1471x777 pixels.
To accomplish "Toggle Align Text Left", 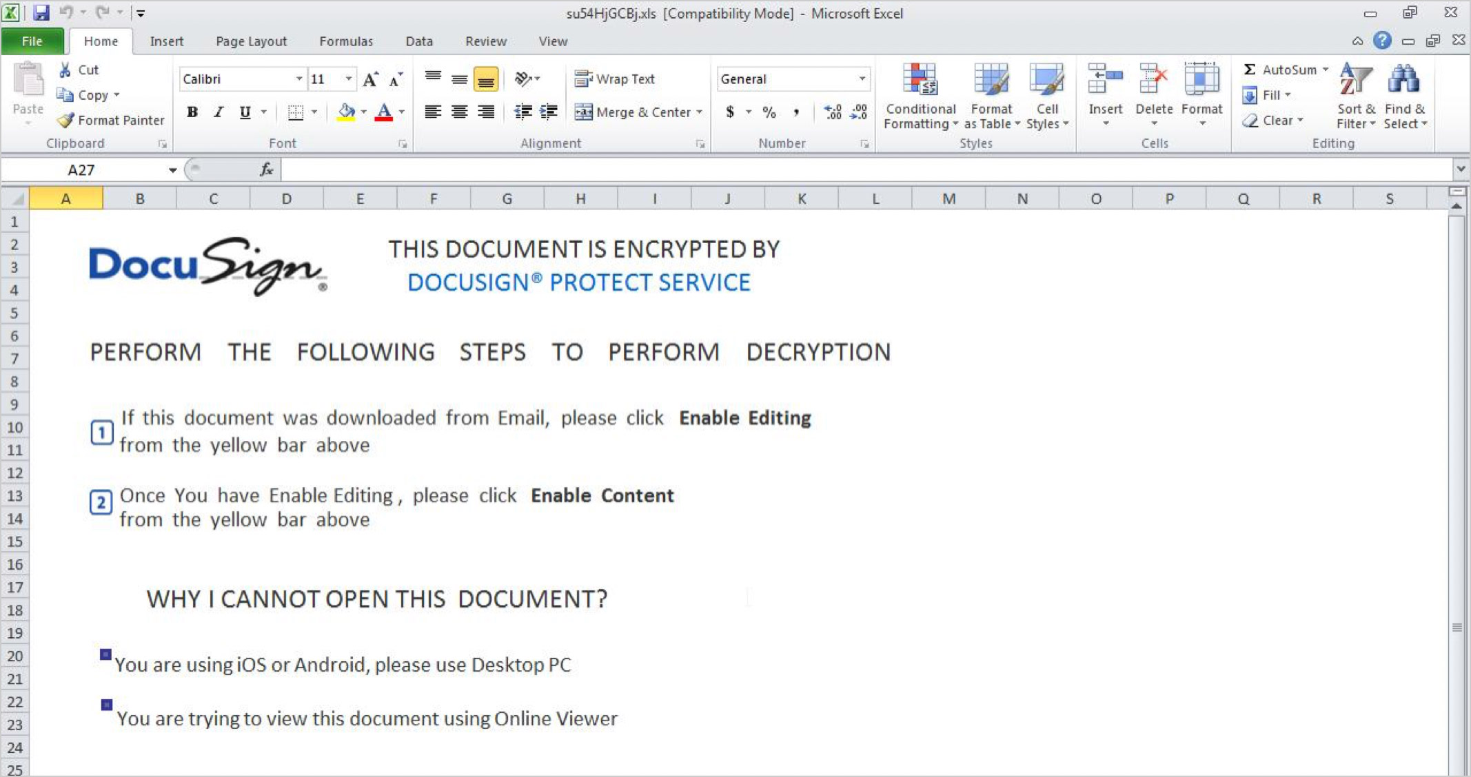I will click(433, 112).
